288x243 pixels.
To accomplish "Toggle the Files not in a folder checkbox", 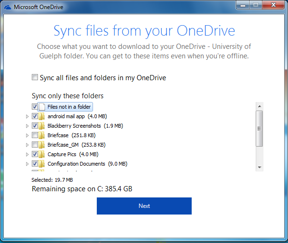I will pos(35,107).
